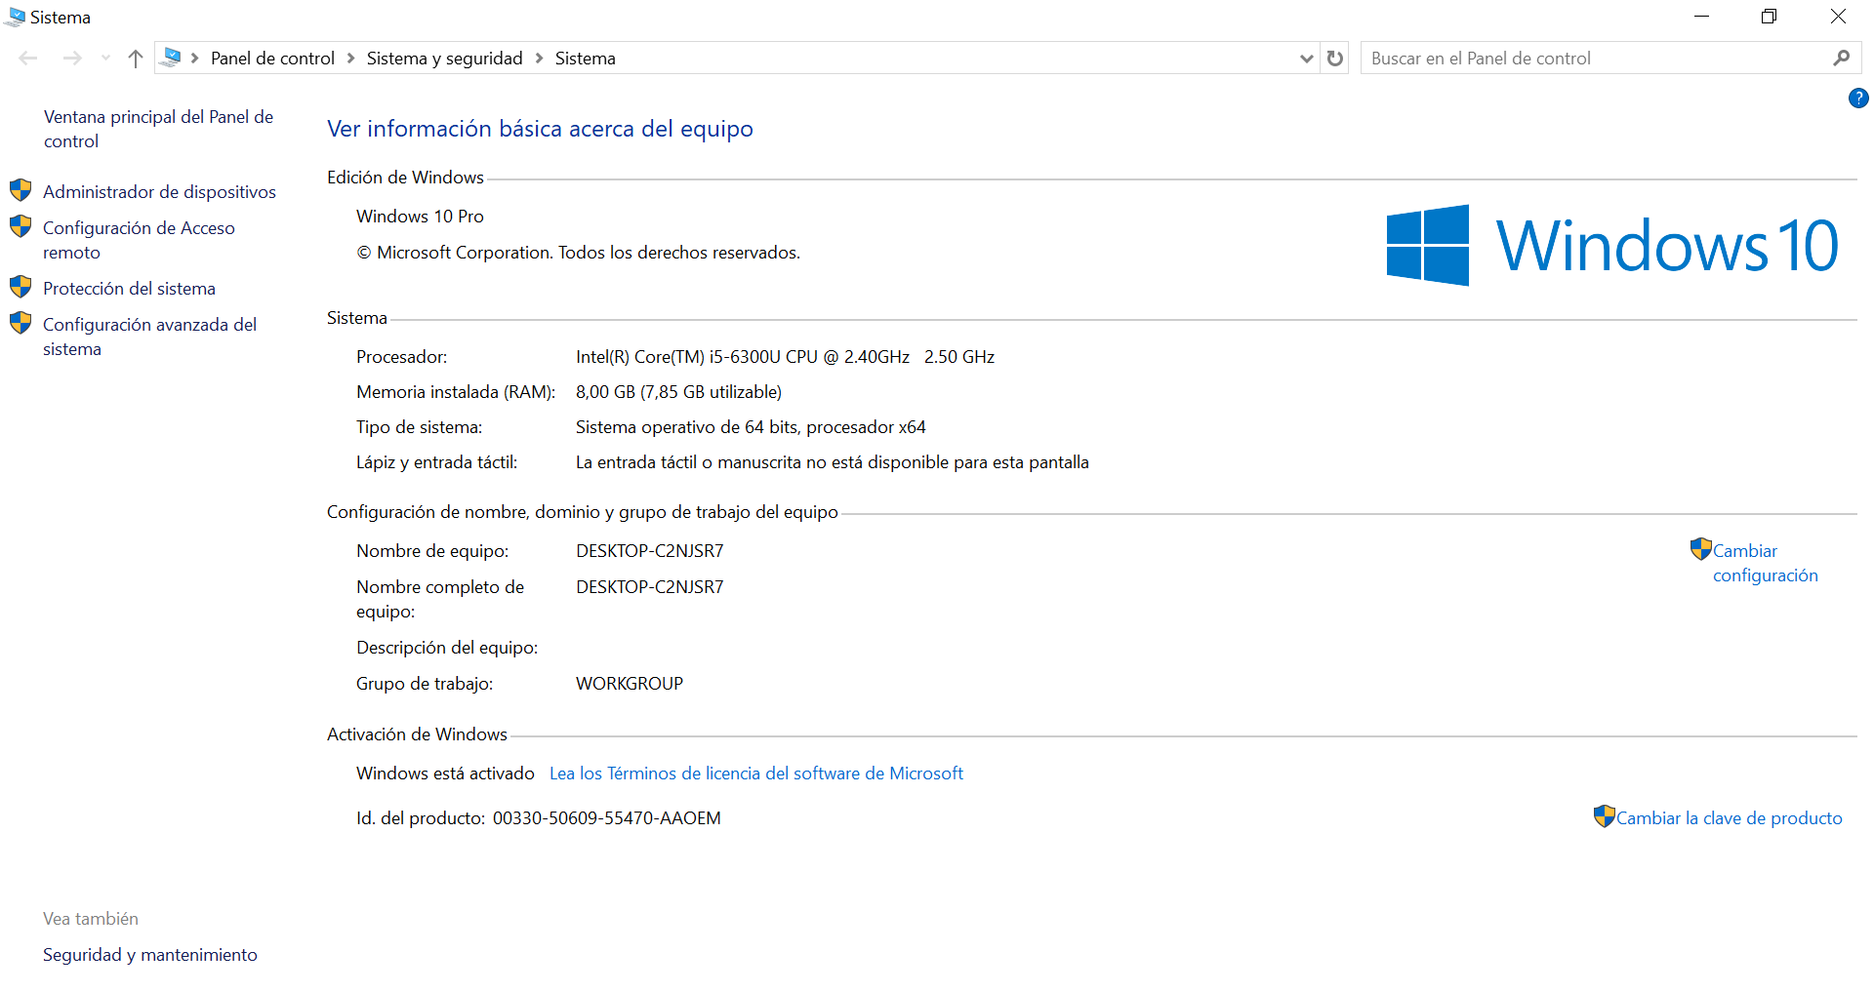
Task: Click shield icon next to Cambiar configuración
Action: (1701, 549)
